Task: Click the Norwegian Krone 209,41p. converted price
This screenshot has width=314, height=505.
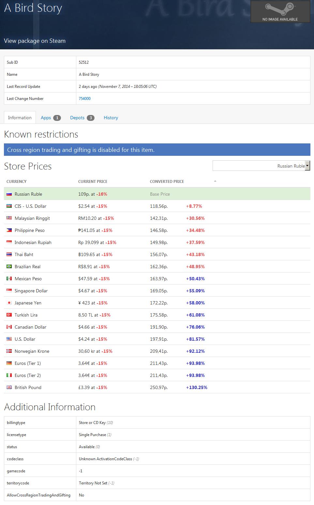Action: pyautogui.click(x=159, y=351)
